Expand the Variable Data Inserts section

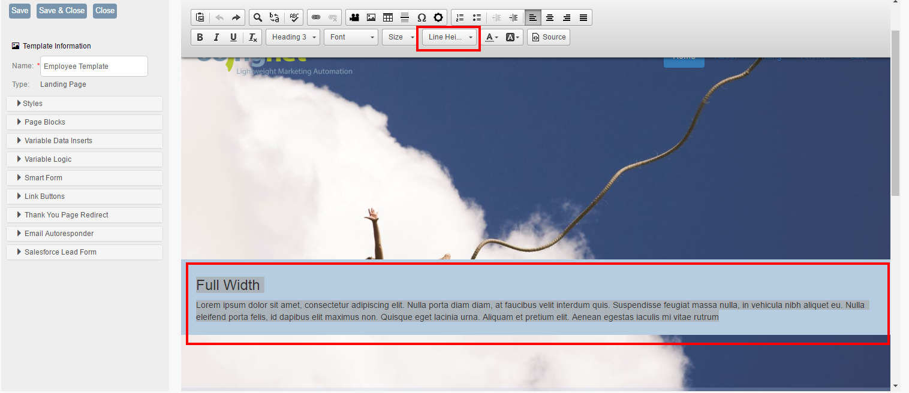click(x=85, y=141)
